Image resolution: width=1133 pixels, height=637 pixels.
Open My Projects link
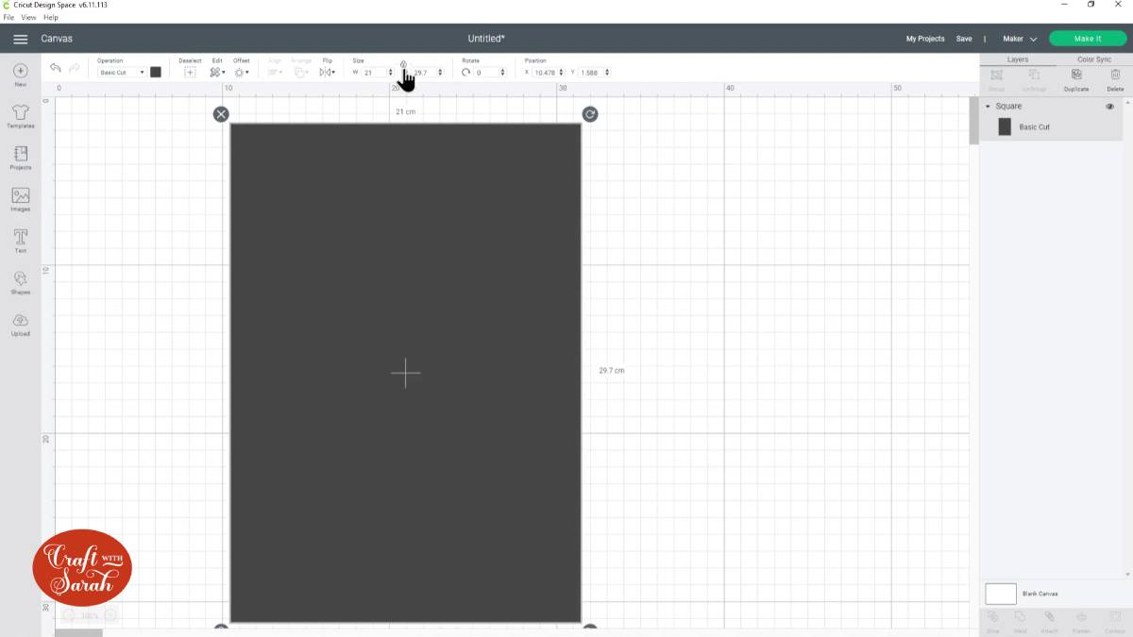click(925, 39)
